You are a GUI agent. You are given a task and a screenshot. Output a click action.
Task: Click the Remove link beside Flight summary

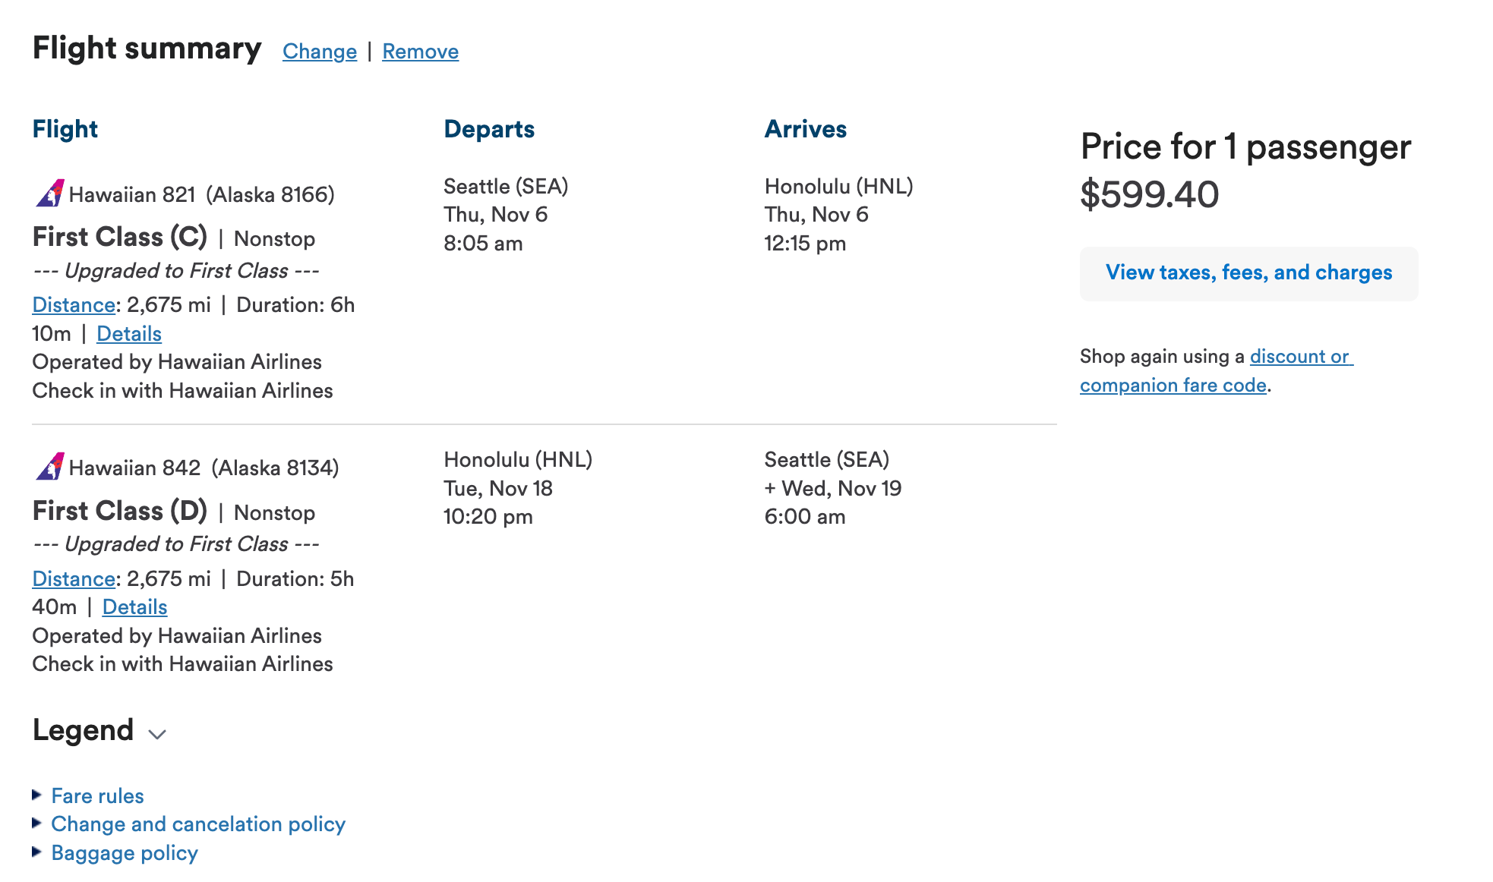pos(421,51)
